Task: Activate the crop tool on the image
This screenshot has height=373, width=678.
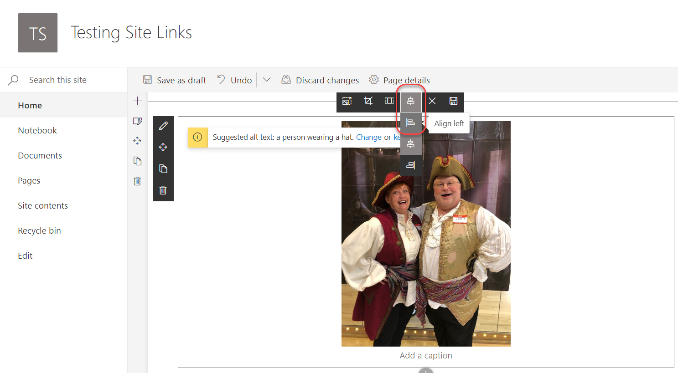Action: point(368,101)
